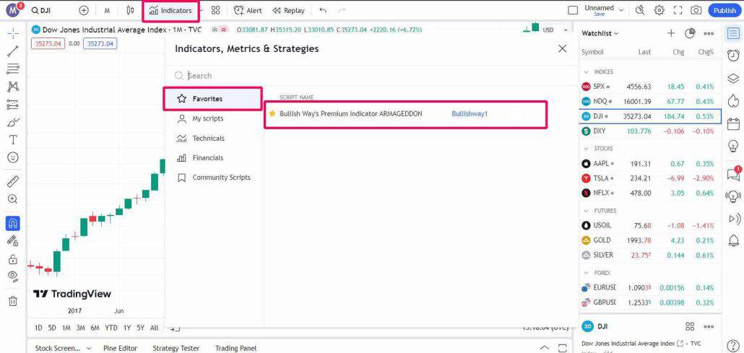Image resolution: width=744 pixels, height=353 pixels.
Task: Select the My scripts category
Action: pos(212,118)
